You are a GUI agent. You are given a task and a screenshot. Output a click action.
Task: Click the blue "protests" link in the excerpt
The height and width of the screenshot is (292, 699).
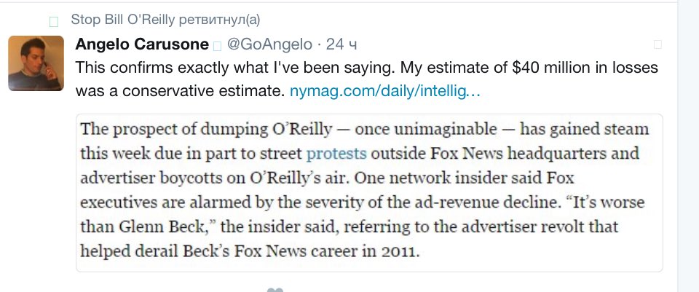tap(336, 154)
